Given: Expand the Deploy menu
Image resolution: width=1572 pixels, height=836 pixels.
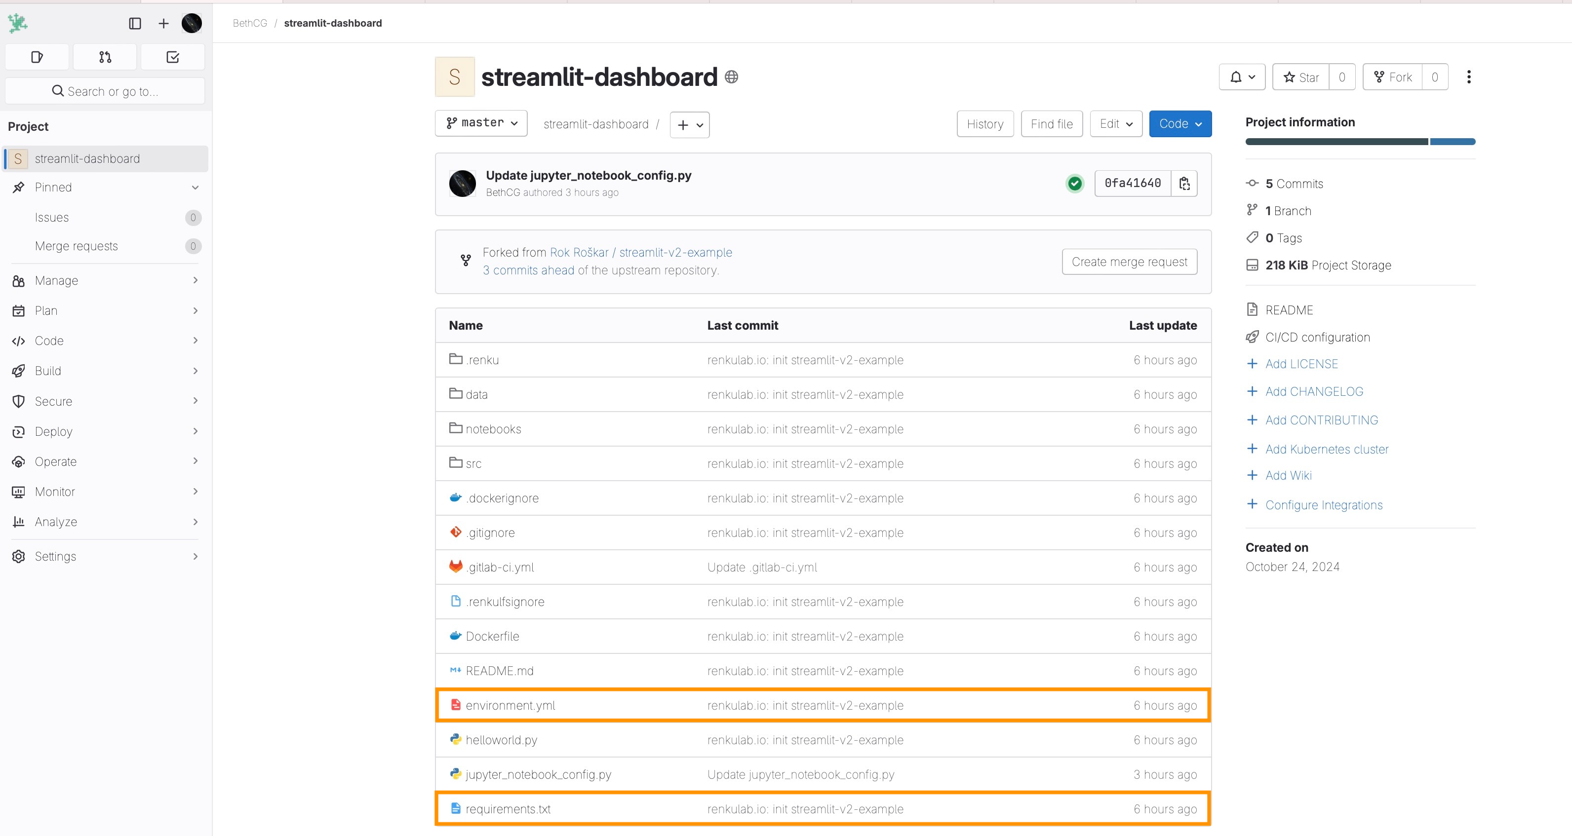Looking at the screenshot, I should pos(105,431).
